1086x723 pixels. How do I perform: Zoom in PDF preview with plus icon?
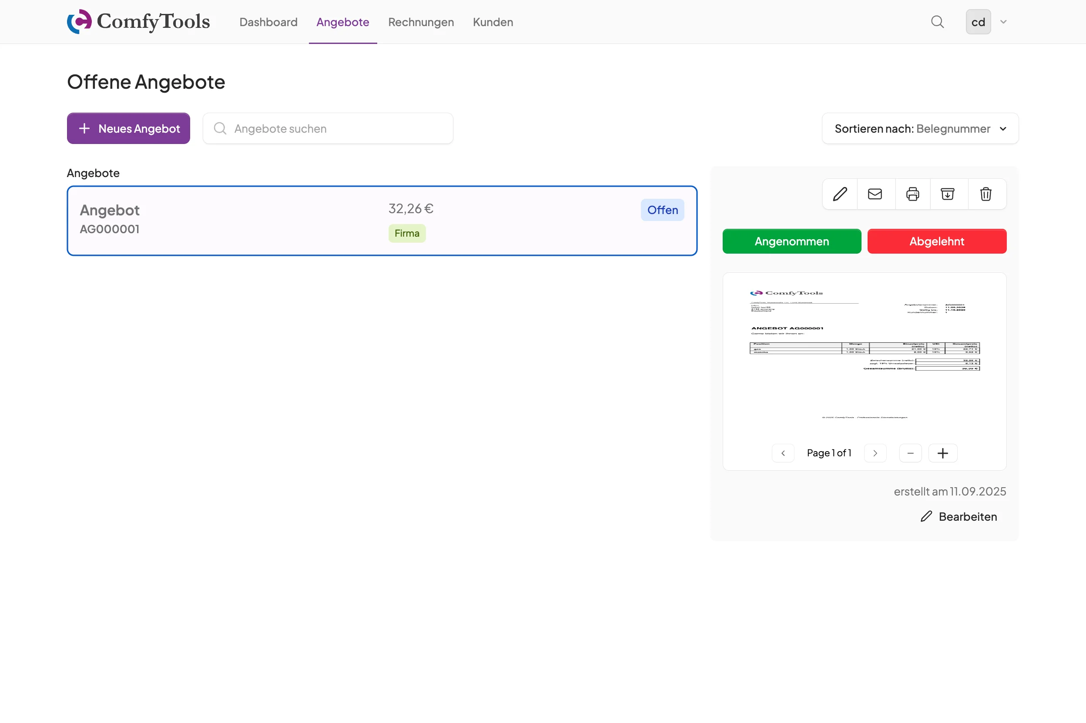click(942, 453)
